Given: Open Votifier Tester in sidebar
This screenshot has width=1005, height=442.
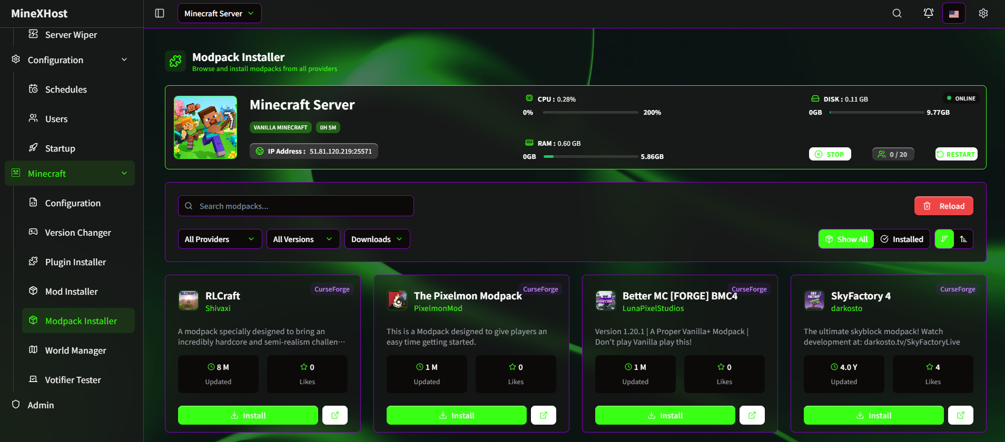Looking at the screenshot, I should coord(78,380).
